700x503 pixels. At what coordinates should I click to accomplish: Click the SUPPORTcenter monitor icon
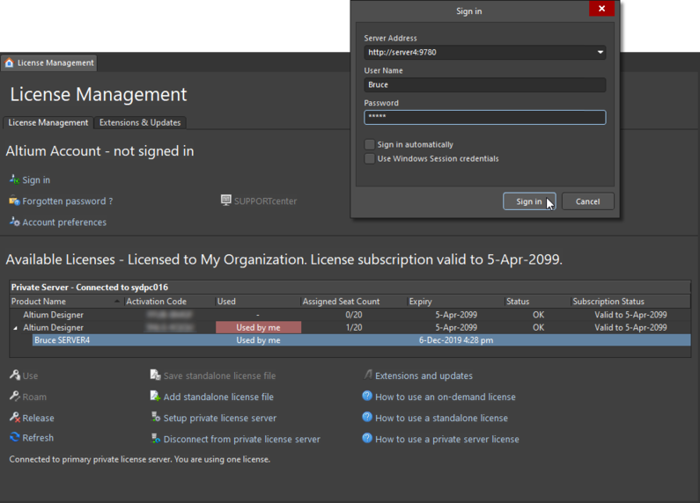tap(226, 200)
